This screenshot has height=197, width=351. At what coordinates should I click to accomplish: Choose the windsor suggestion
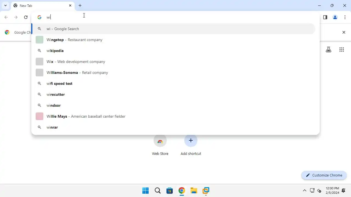173,105
